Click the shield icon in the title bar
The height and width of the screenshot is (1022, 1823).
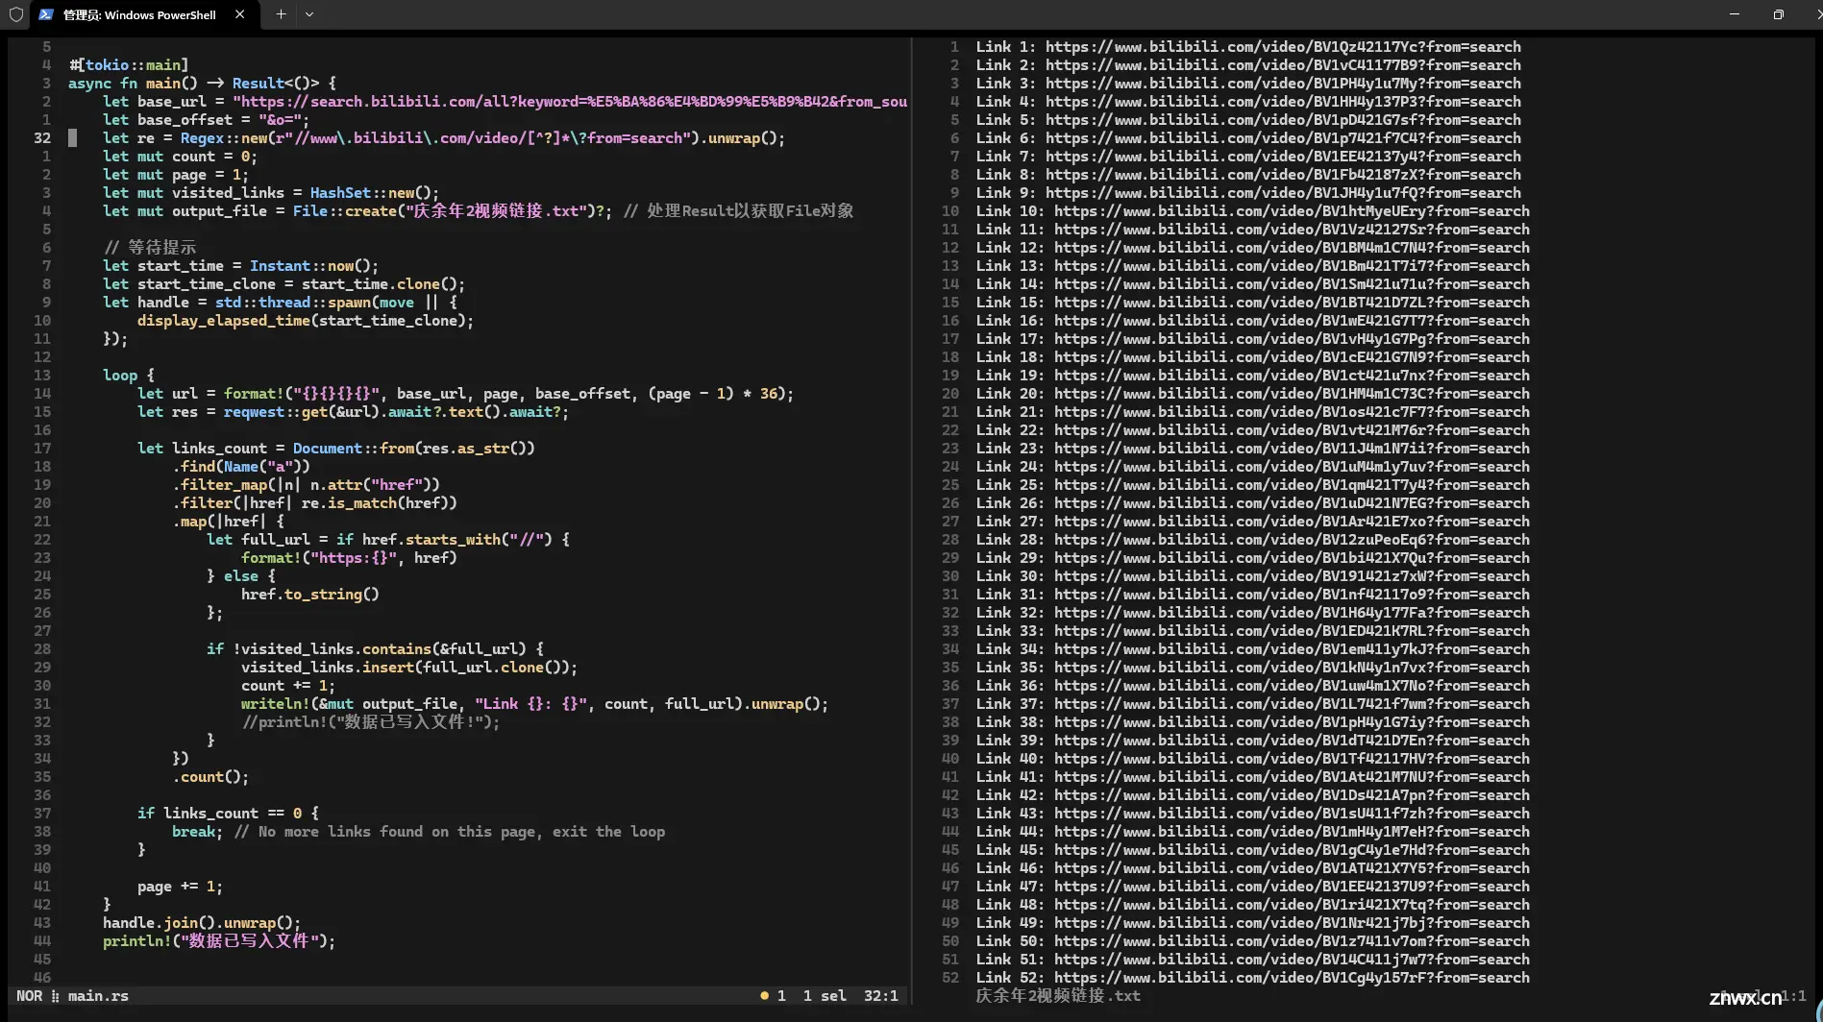pyautogui.click(x=15, y=14)
